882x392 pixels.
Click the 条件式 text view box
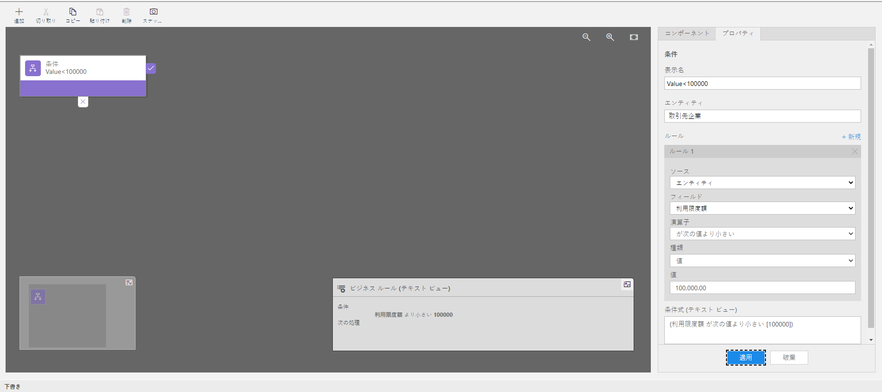pos(762,330)
